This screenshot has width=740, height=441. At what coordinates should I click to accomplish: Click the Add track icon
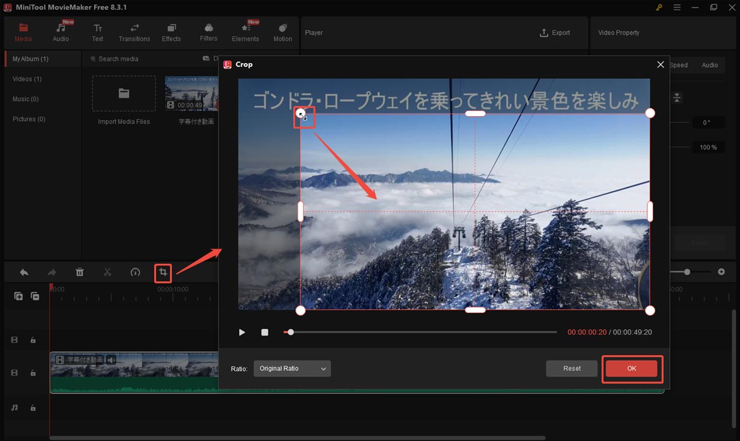(18, 296)
